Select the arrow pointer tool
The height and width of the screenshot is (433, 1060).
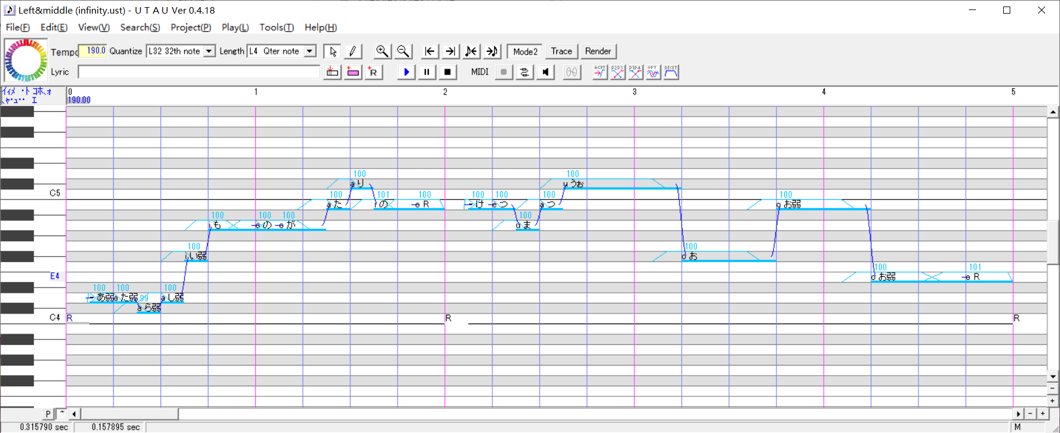point(333,51)
